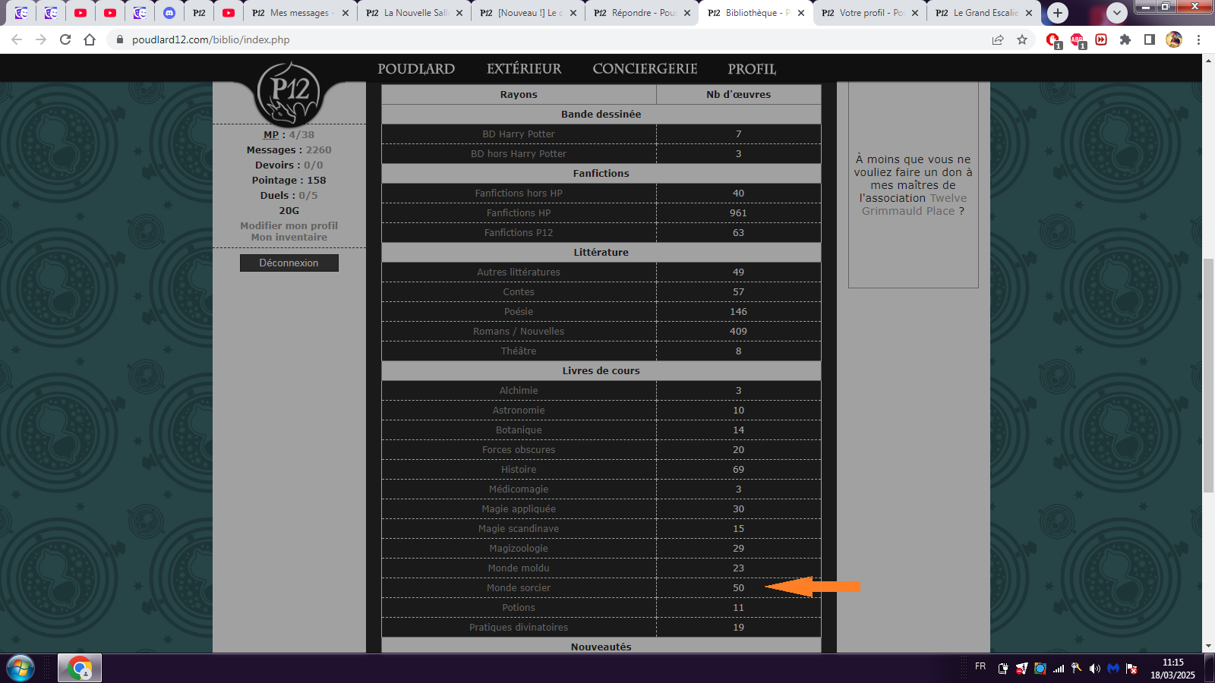Click the Chrome taskbar icon
Image resolution: width=1215 pixels, height=683 pixels.
tap(80, 669)
